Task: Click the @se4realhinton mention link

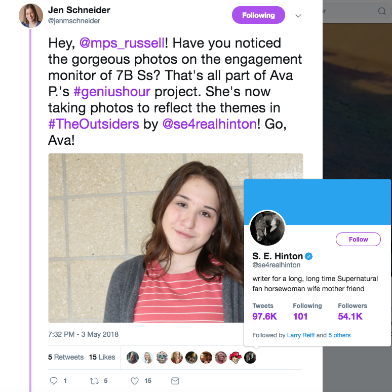Action: (x=209, y=124)
